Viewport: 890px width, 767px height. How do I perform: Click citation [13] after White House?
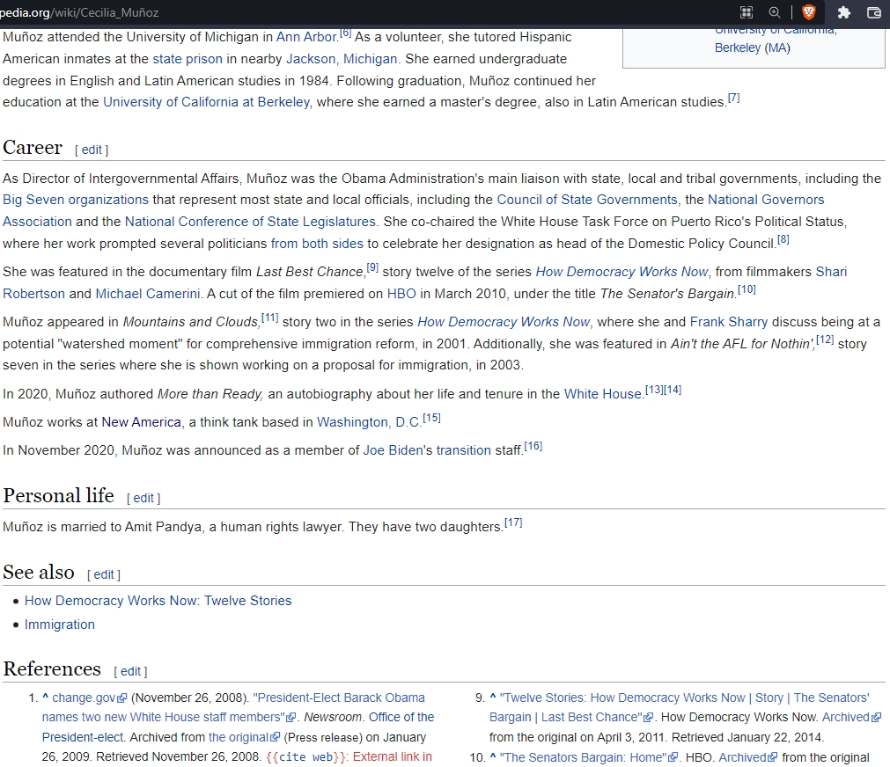click(654, 390)
